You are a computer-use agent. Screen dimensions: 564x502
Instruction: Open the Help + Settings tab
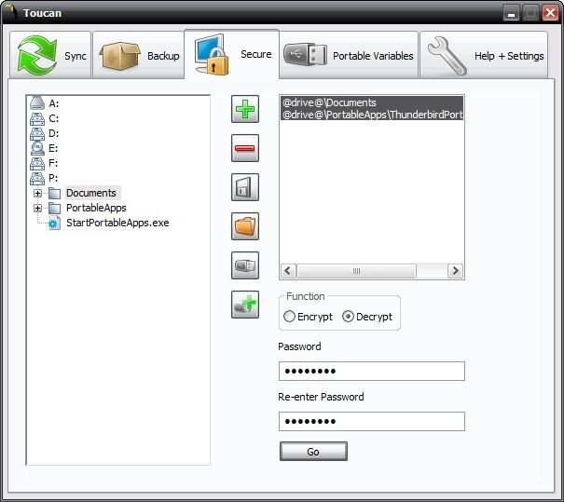point(484,55)
